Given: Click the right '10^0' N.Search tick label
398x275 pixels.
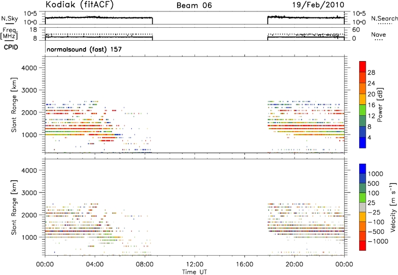Looking at the screenshot, I should point(359,22).
